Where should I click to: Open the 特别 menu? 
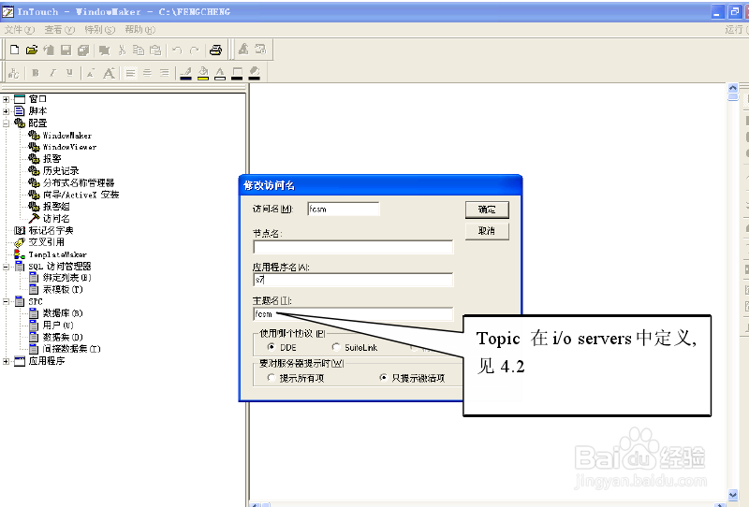pos(99,30)
